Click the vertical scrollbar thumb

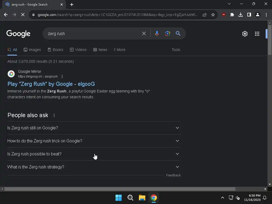coord(270,40)
